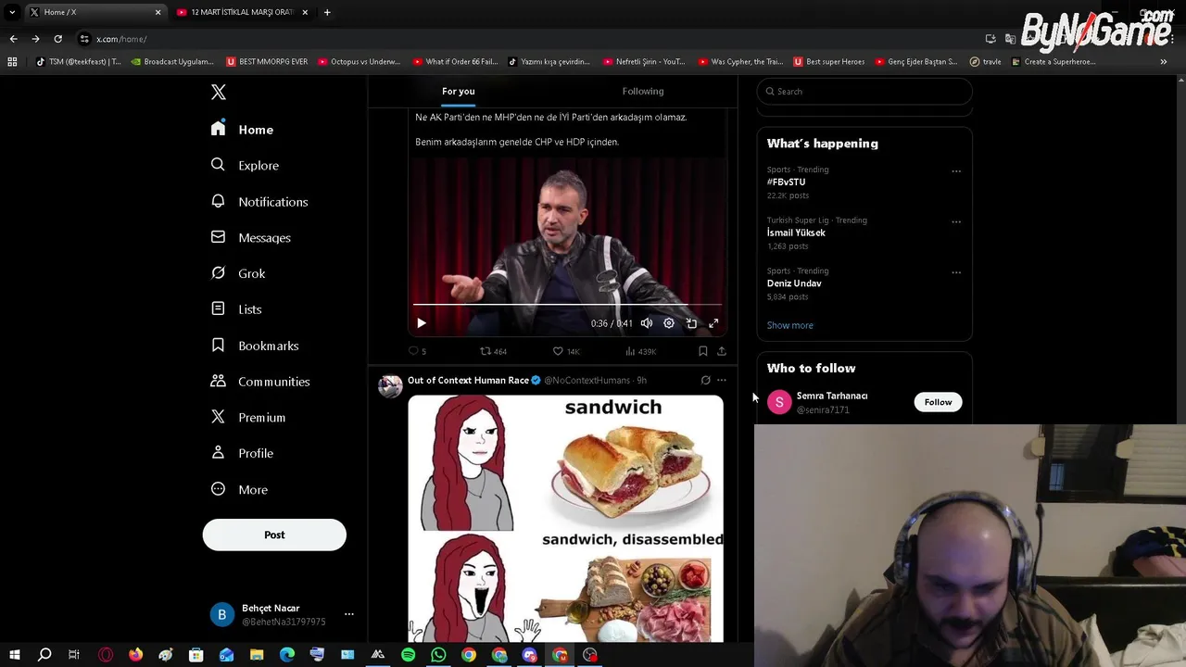Open video settings gear
The width and height of the screenshot is (1186, 667).
click(x=669, y=323)
